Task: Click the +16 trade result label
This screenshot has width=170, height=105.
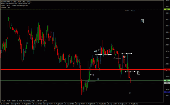Action: (x=92, y=75)
